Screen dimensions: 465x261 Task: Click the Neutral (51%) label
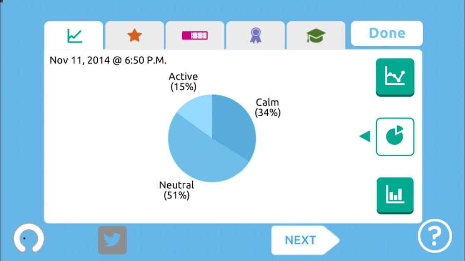(176, 190)
